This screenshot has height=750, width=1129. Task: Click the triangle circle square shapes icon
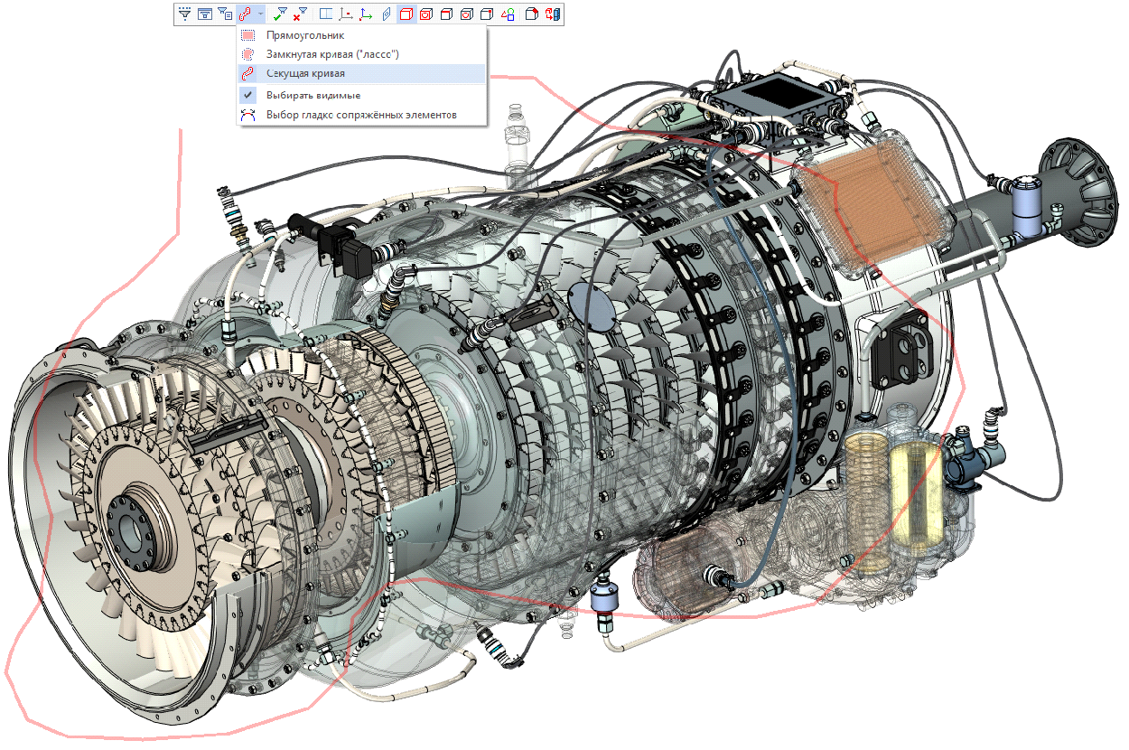(x=507, y=14)
